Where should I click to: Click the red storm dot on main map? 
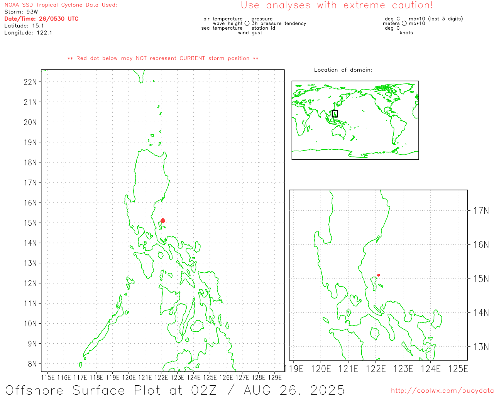click(162, 221)
